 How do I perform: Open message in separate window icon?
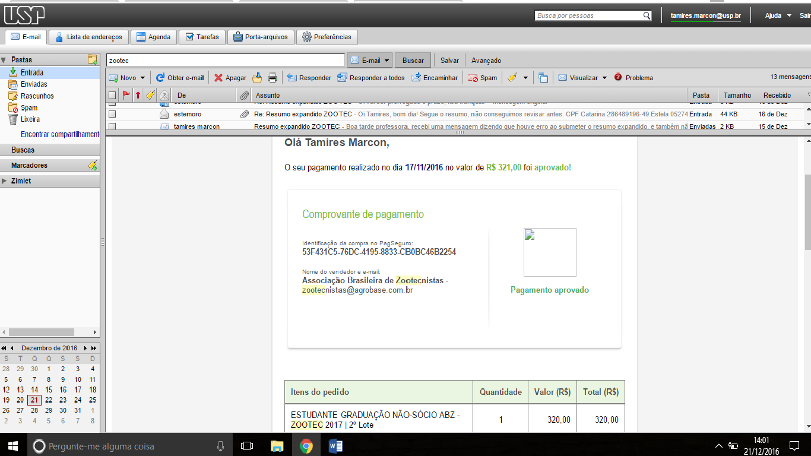click(x=543, y=78)
